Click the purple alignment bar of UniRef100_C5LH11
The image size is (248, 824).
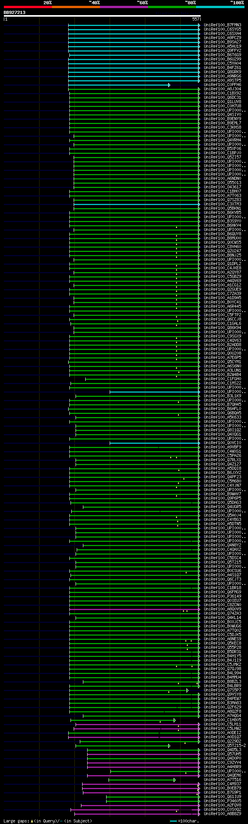click(138, 724)
